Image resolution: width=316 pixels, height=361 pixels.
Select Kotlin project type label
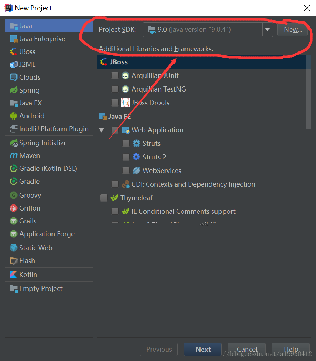click(28, 275)
